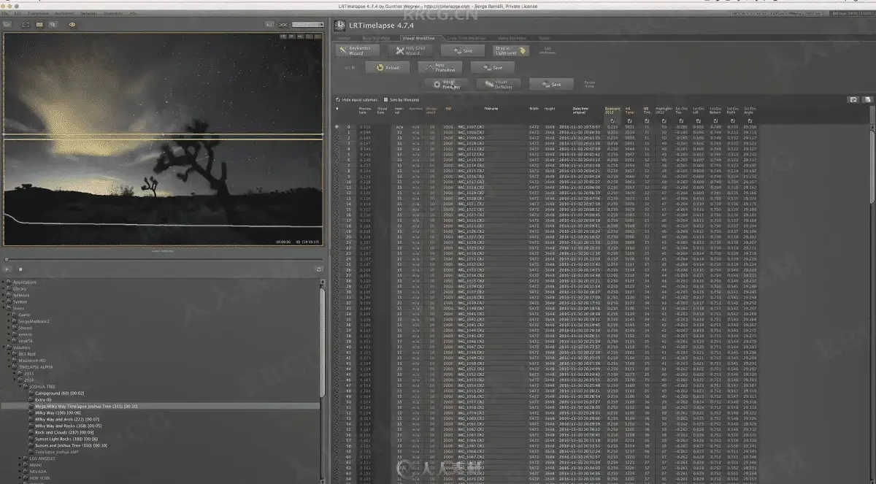Click the stop button under preview
The width and height of the screenshot is (876, 484).
pos(20,269)
